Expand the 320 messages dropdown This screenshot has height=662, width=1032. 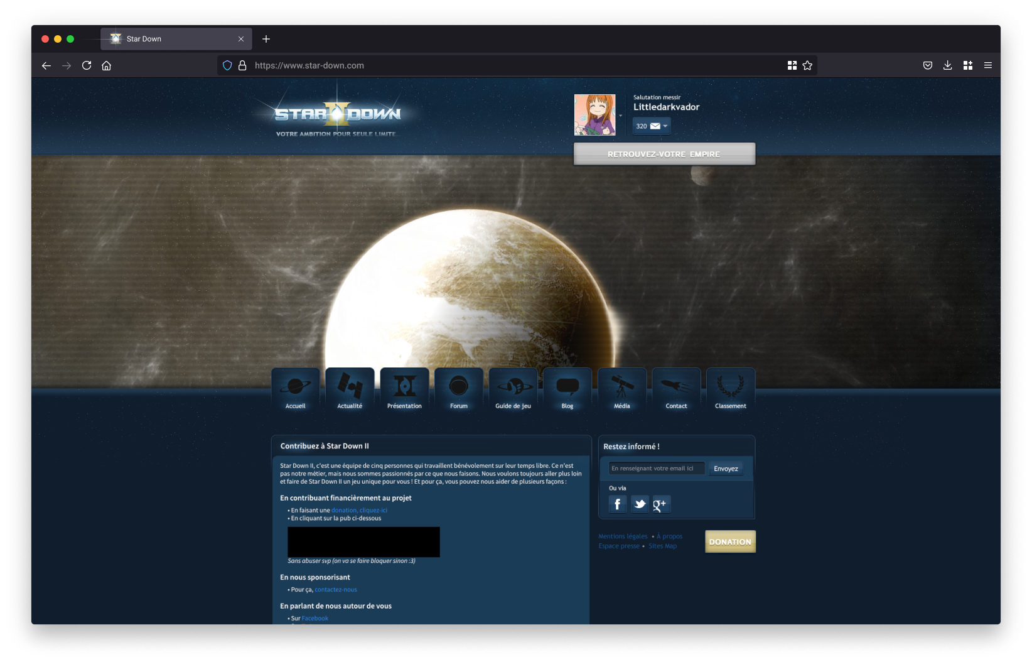652,126
